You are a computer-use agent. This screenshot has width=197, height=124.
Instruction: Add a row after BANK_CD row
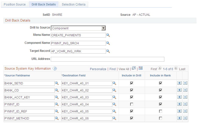179,90
